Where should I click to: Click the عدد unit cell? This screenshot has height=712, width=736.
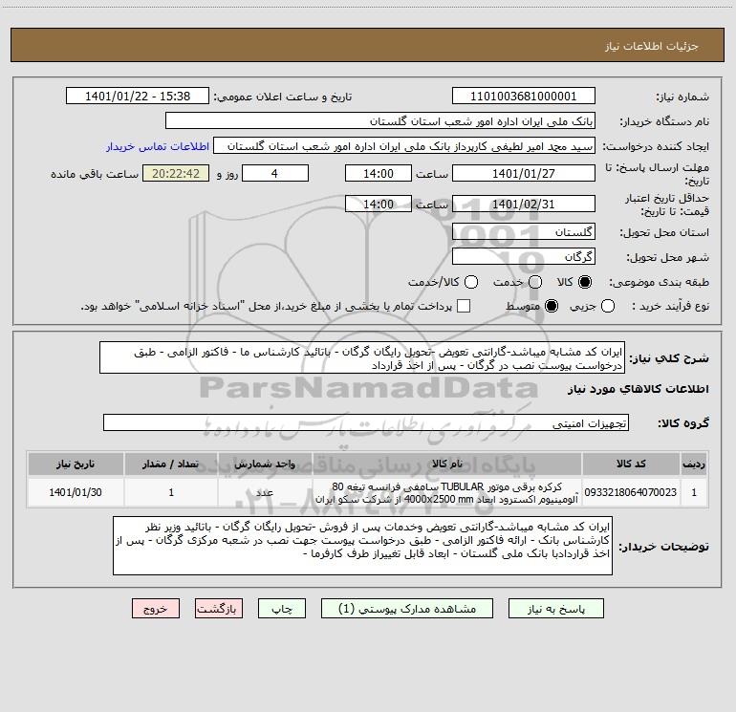pyautogui.click(x=265, y=492)
